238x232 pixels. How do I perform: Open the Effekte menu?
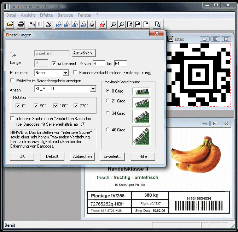[46, 15]
